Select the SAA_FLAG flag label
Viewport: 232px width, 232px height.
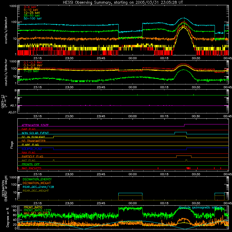click(x=28, y=153)
